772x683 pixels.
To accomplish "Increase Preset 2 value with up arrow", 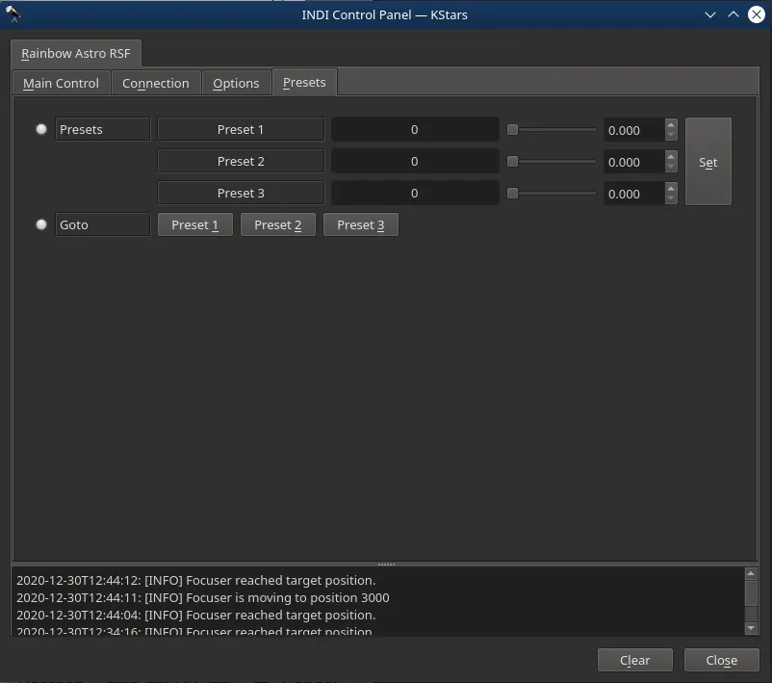I will [x=671, y=157].
